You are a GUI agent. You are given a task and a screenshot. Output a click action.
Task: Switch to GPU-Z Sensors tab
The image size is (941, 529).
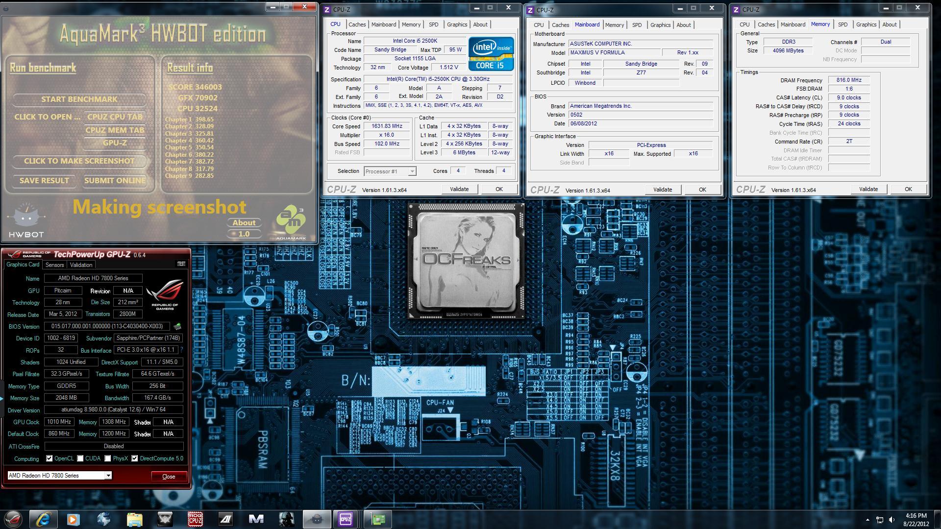(x=54, y=265)
